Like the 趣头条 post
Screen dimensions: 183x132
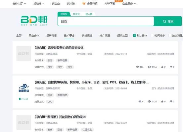(162, 101)
